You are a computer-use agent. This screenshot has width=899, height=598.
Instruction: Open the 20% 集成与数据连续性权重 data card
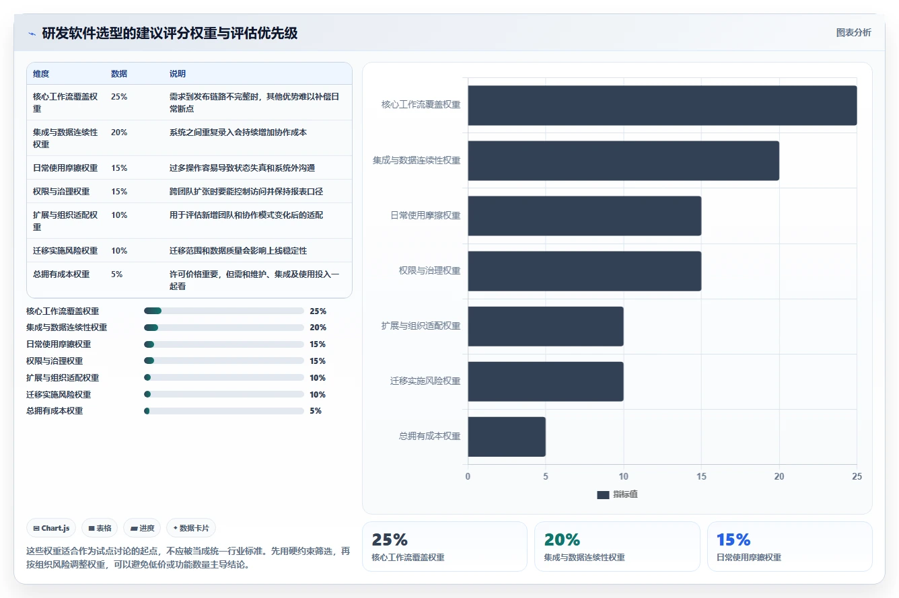tap(617, 547)
